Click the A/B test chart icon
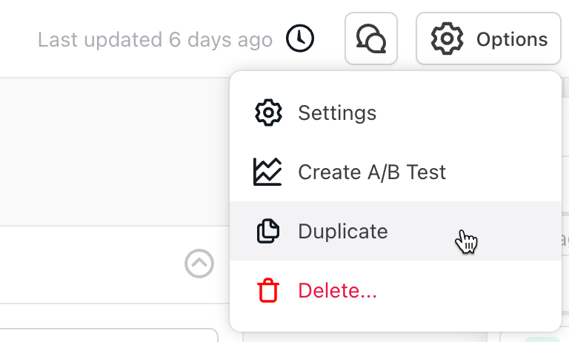 coord(267,172)
